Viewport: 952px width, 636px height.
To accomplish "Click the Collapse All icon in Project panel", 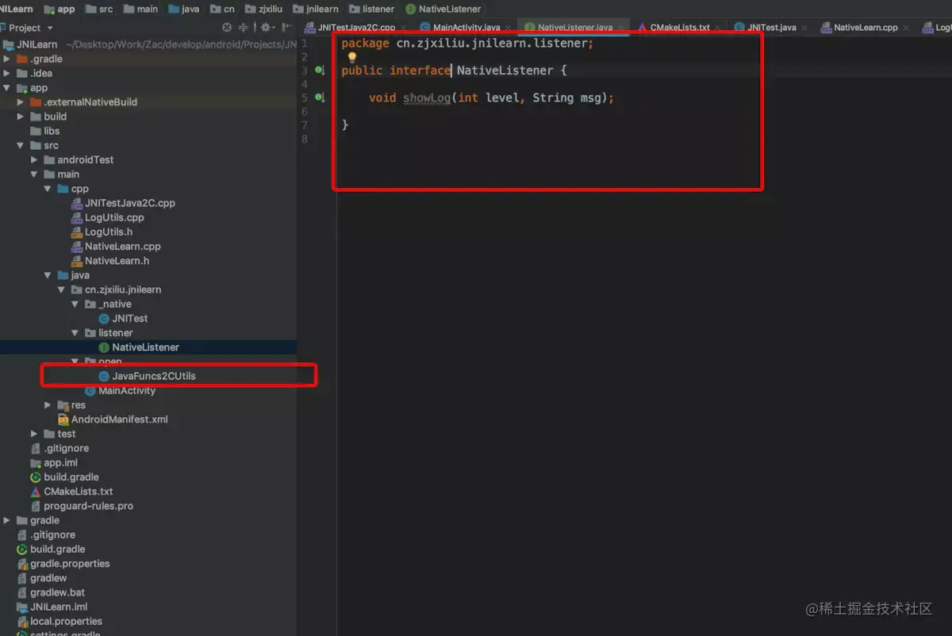I will click(243, 27).
